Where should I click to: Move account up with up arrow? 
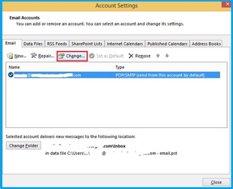coord(158,56)
